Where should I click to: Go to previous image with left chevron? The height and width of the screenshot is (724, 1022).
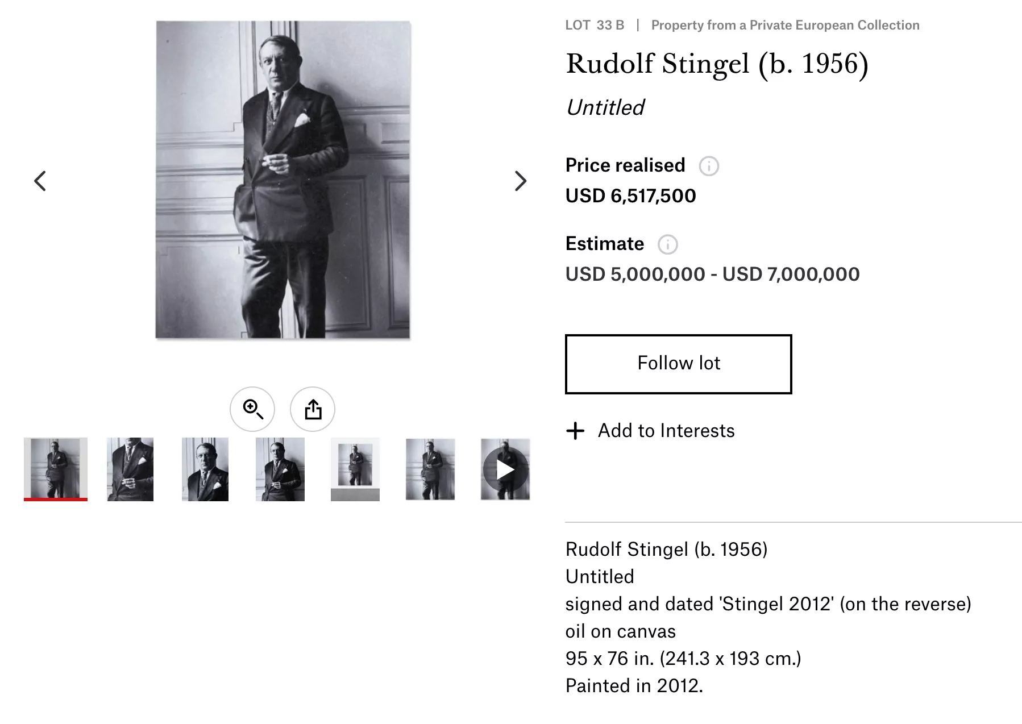click(x=40, y=181)
